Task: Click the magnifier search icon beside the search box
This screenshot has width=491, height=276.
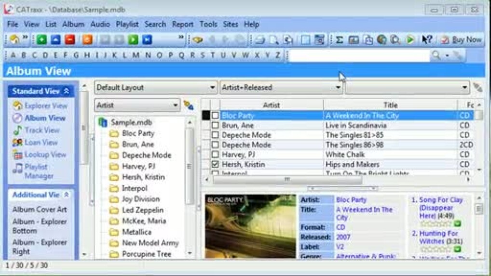Action: (436, 55)
